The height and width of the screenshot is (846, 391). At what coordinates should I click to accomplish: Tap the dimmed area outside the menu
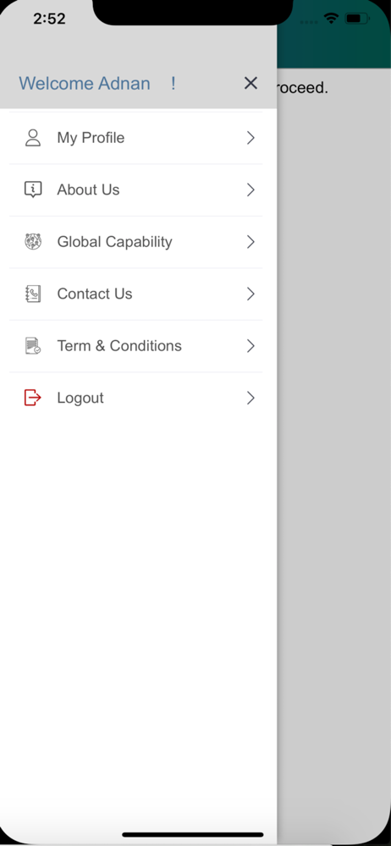click(333, 431)
